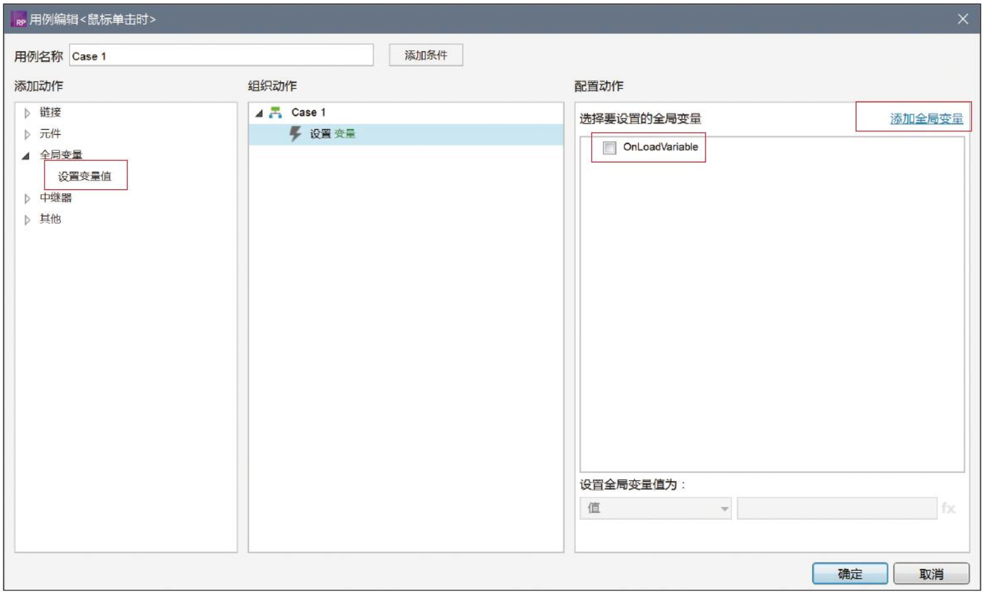Expand the 其他 tree node
The width and height of the screenshot is (985, 594).
click(27, 220)
